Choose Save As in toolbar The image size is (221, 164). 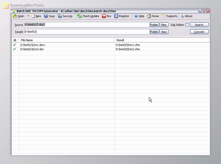pyautogui.click(x=65, y=16)
